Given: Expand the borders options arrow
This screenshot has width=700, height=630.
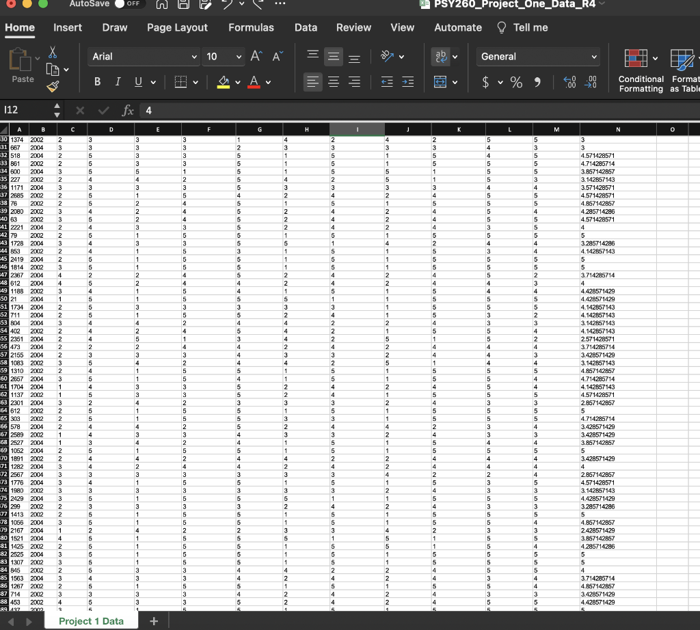Looking at the screenshot, I should click(x=196, y=82).
